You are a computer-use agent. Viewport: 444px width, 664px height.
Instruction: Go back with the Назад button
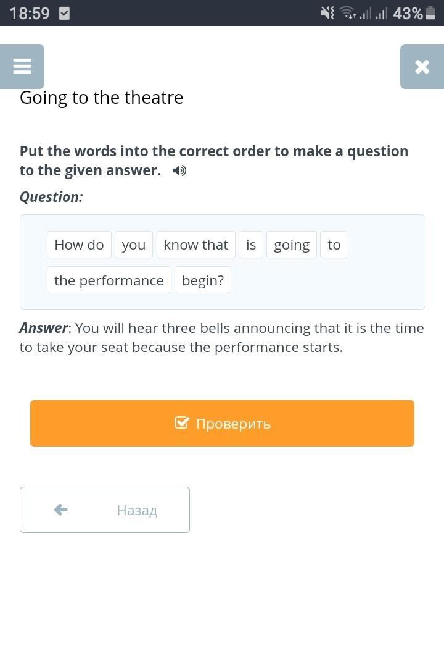[105, 510]
